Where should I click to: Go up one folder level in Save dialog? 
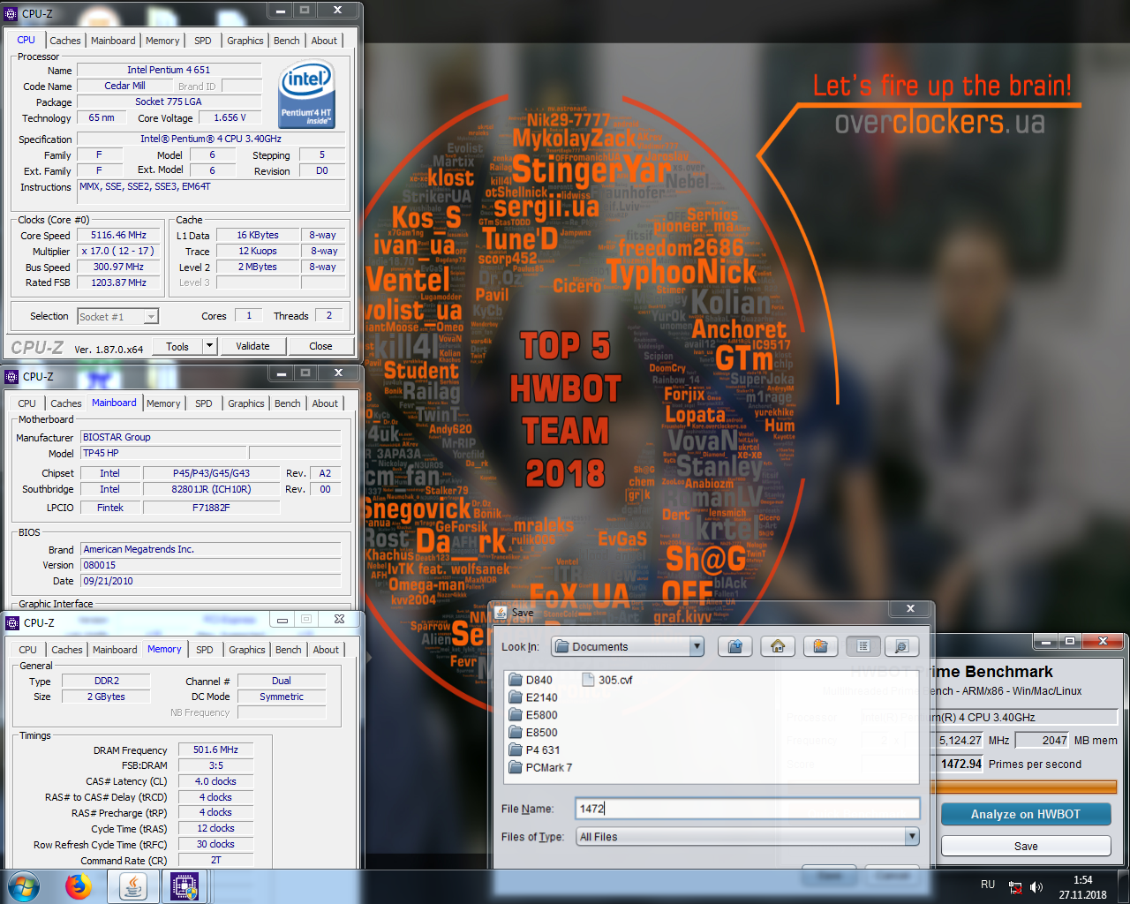(734, 646)
